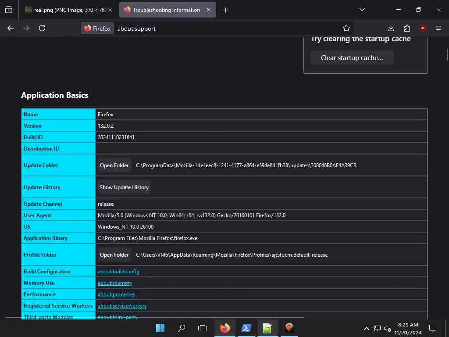Viewport: 449px width, 337px height.
Task: Reload the current page
Action: pyautogui.click(x=42, y=28)
